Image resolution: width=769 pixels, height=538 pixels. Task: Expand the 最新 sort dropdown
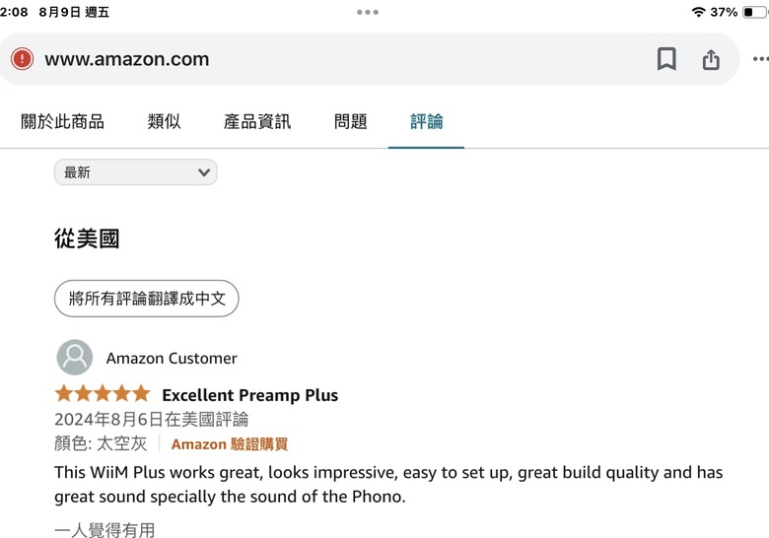(136, 172)
